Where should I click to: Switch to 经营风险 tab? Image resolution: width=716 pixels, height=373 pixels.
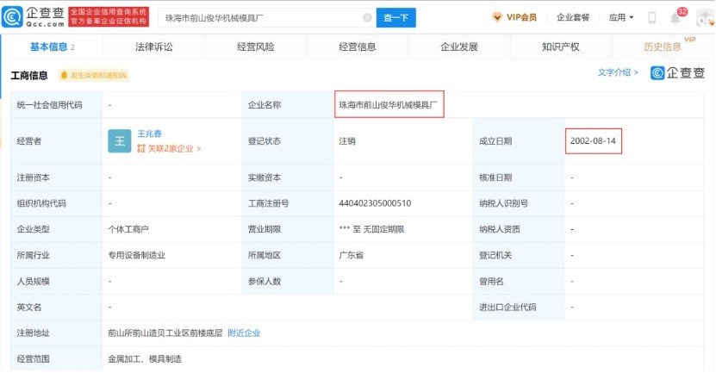[256, 47]
